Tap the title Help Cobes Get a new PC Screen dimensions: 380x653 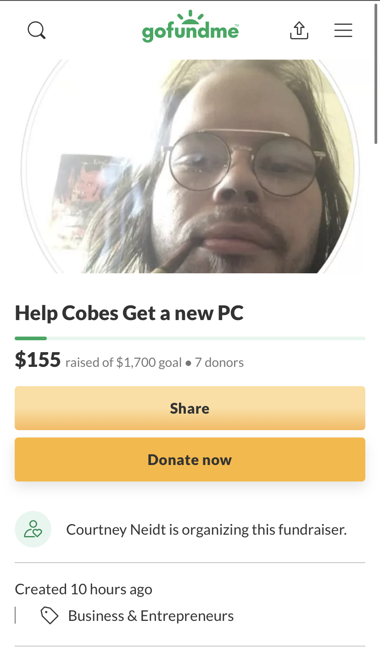(129, 313)
